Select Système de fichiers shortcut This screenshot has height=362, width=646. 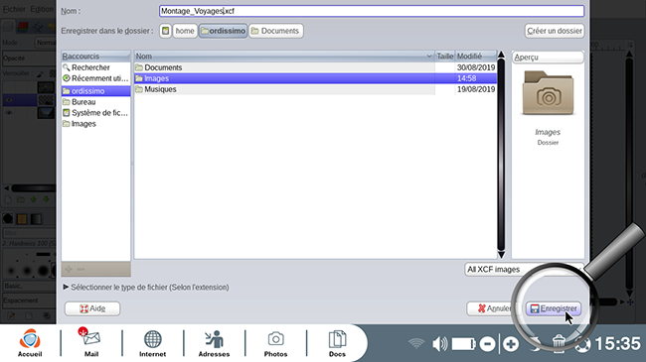point(95,113)
